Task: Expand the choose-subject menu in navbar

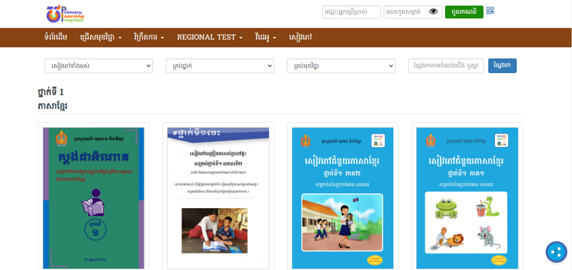Action: 101,37
